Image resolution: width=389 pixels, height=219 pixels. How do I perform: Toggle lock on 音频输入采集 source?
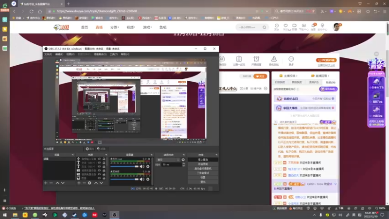point(104,159)
